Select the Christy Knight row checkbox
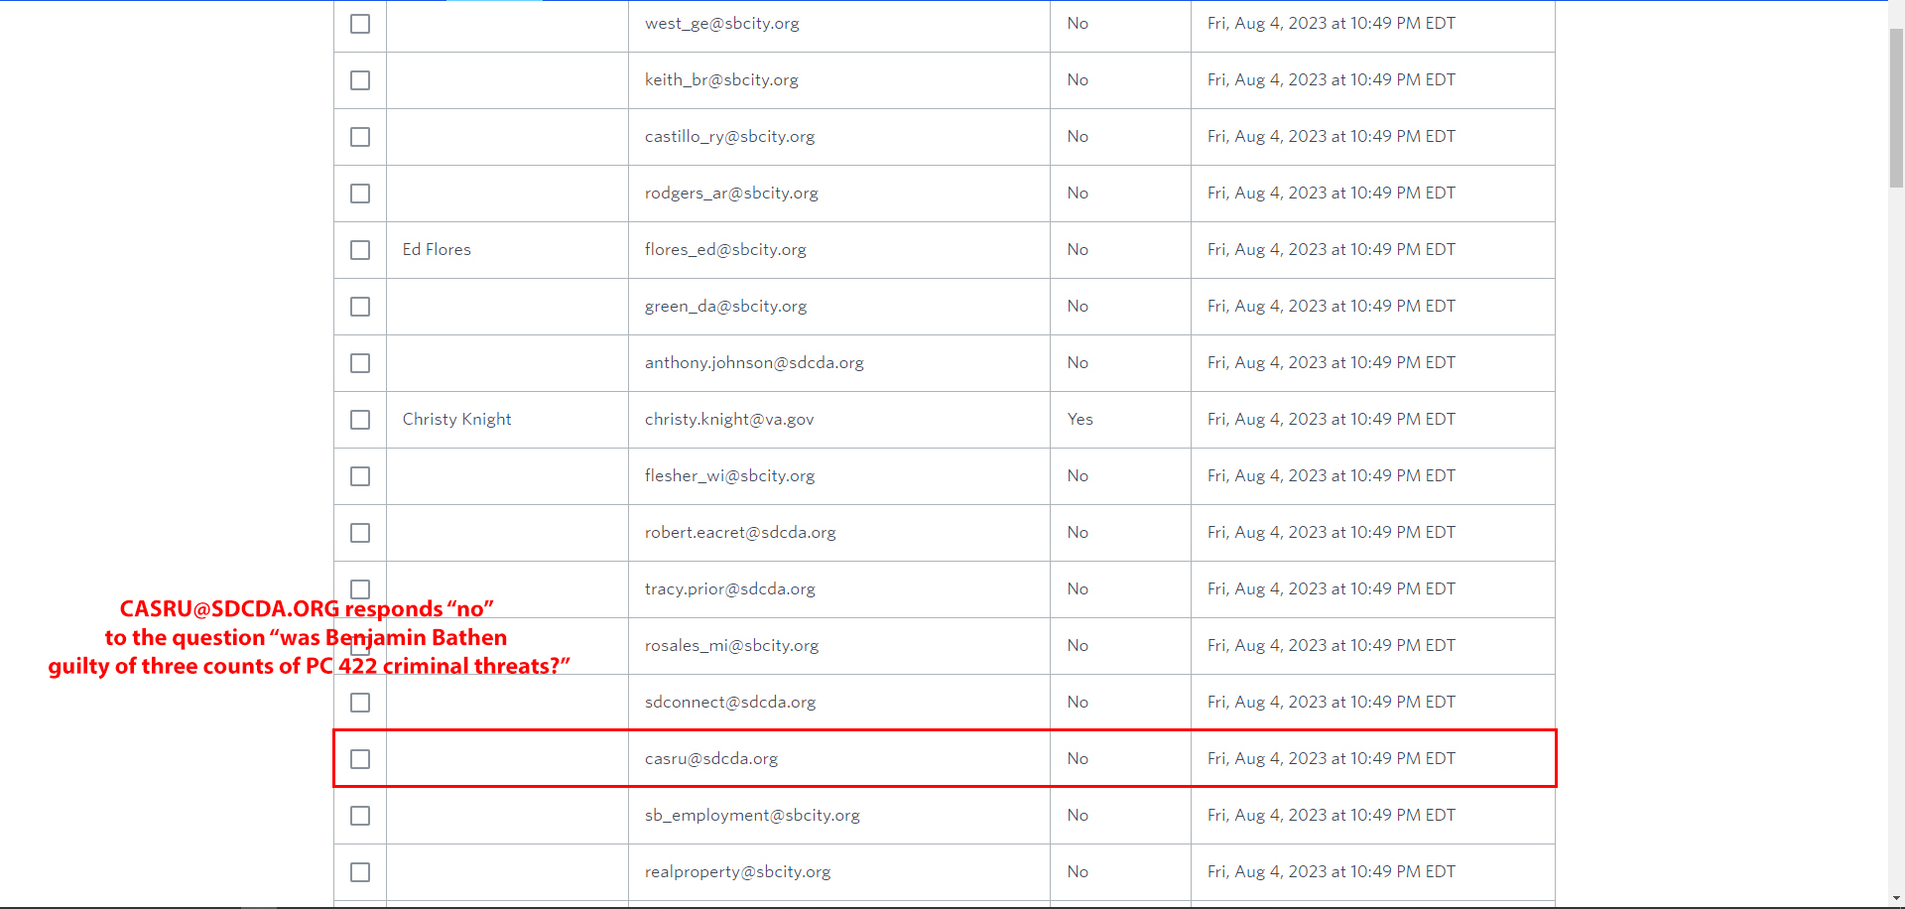Viewport: 1905px width, 909px height. (360, 420)
